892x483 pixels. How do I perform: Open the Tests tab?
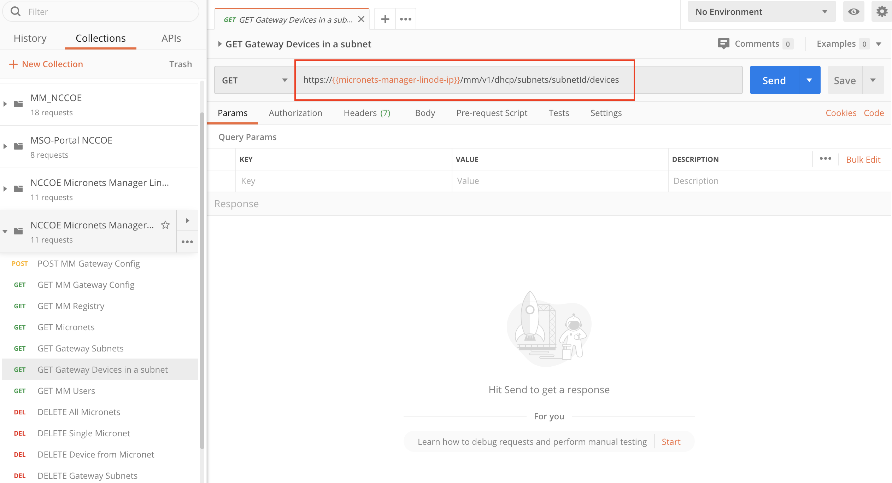coord(559,113)
